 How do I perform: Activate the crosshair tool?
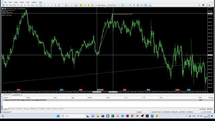(x=40, y=5)
